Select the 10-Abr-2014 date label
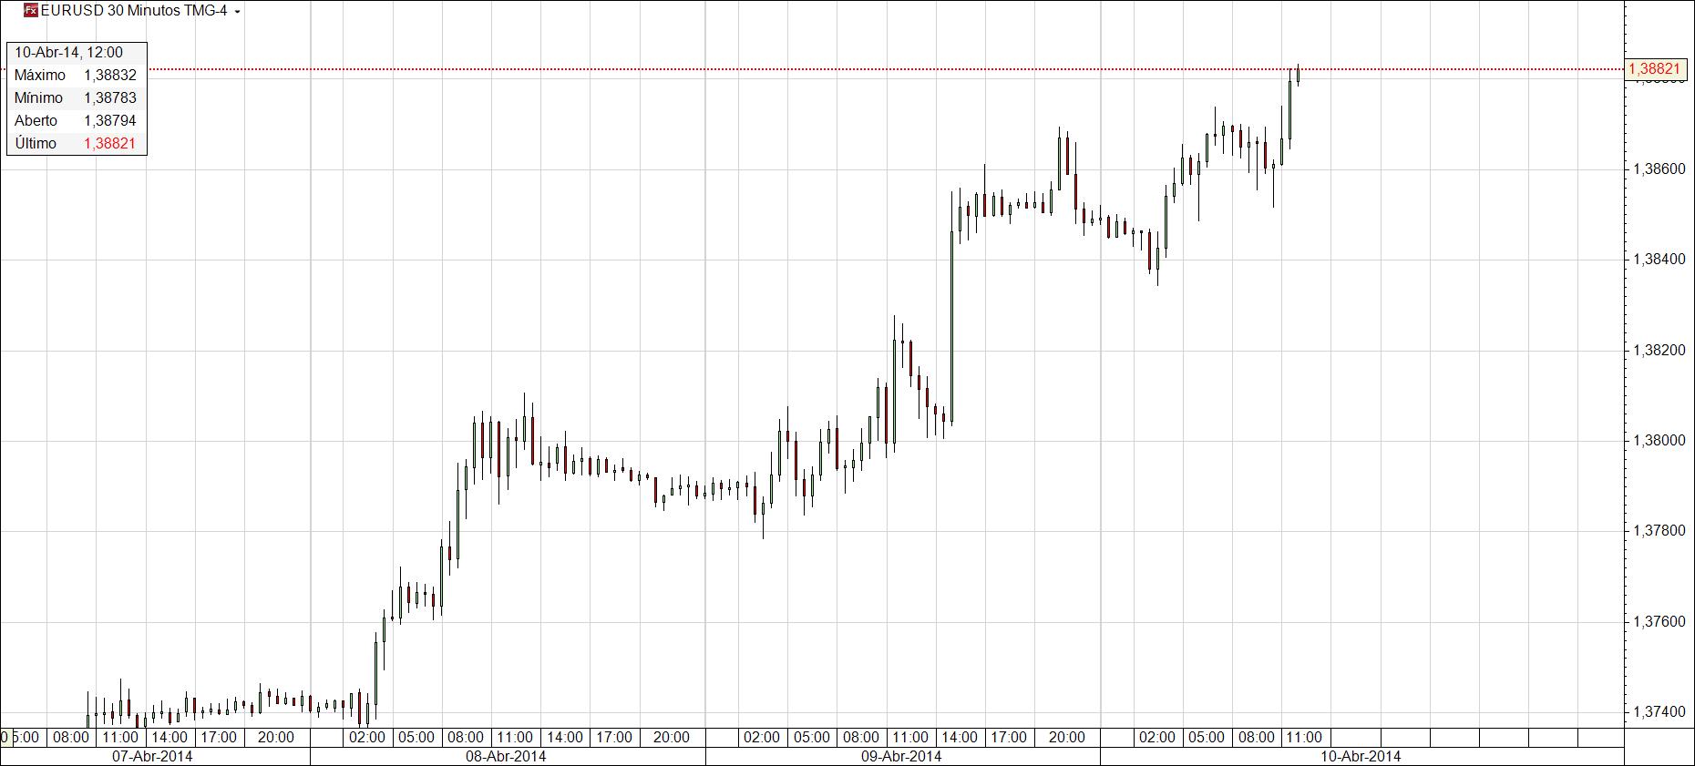 pos(1361,756)
